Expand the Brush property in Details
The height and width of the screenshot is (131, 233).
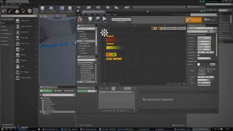click(x=188, y=64)
